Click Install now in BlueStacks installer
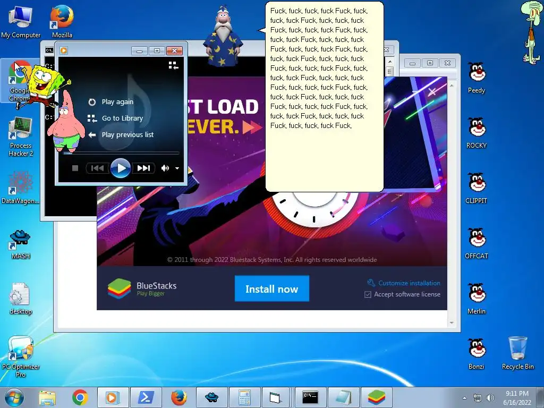Screen dimensions: 544x408 point(271,288)
